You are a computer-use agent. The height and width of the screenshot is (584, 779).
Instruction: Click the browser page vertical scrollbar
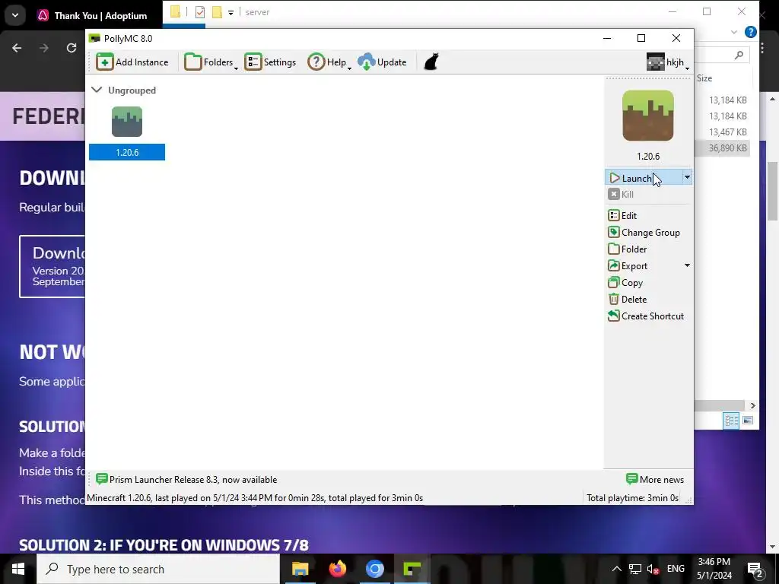pos(773,191)
